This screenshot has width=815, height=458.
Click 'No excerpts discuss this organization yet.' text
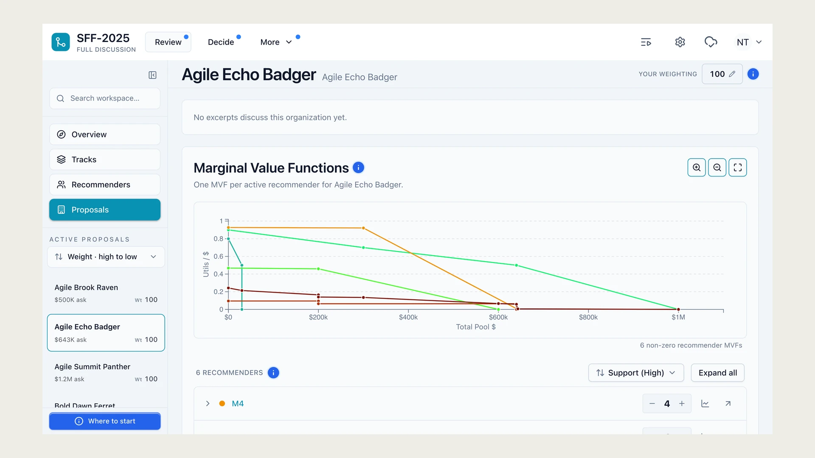point(270,117)
